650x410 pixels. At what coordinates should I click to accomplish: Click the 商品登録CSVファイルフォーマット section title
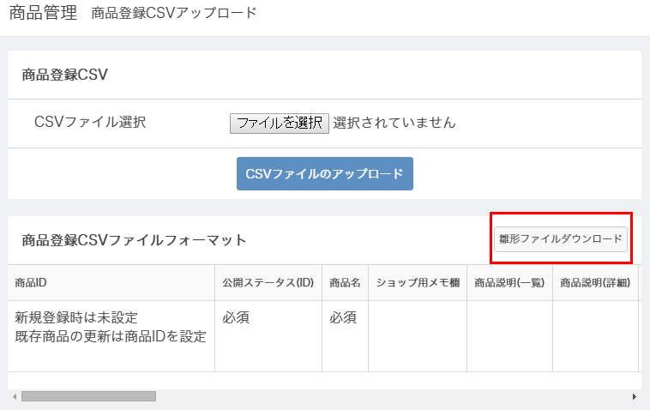(x=134, y=240)
